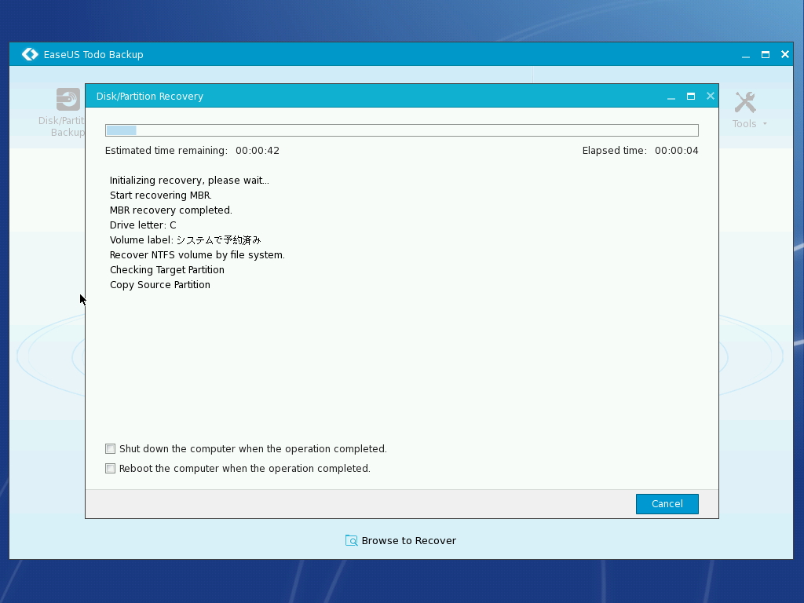The width and height of the screenshot is (804, 603).
Task: Enable reboot when operation completed
Action: point(110,468)
